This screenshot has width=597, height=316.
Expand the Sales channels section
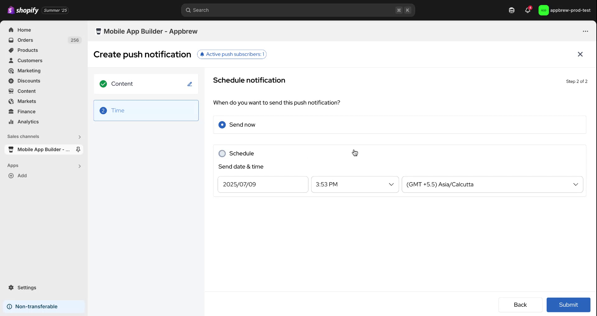[80, 137]
